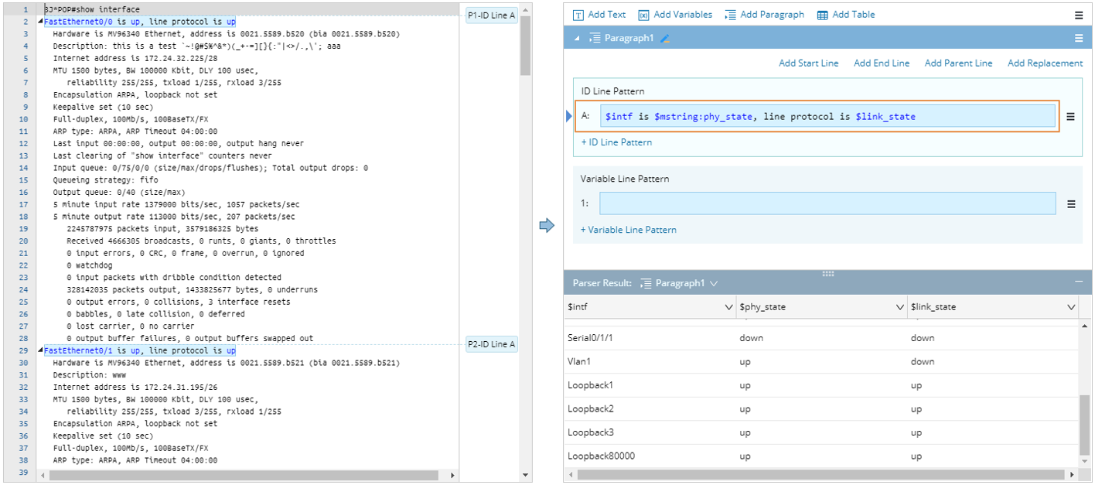
Task: Open the menu icon beside ID line pattern A
Action: (x=1071, y=117)
